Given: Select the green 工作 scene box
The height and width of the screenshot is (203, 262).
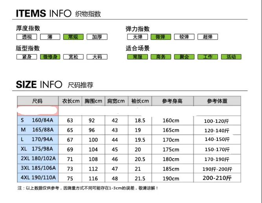Looking at the screenshot, I should 208,57.
